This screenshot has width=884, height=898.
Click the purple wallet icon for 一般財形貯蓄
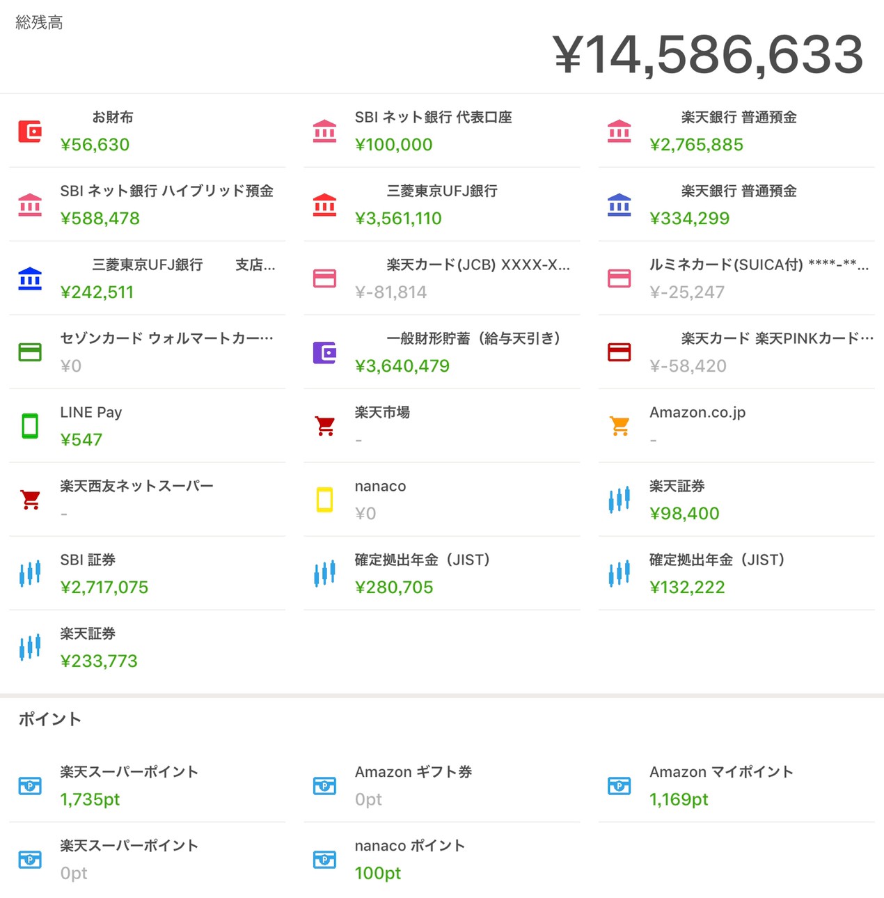[x=324, y=352]
